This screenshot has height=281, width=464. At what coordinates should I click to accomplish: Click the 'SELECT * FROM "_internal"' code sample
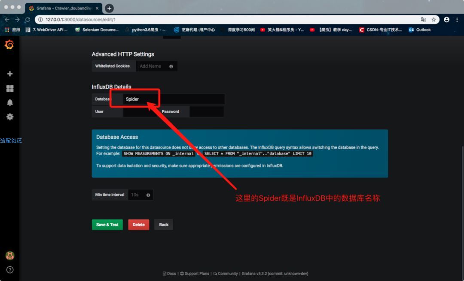pos(258,154)
